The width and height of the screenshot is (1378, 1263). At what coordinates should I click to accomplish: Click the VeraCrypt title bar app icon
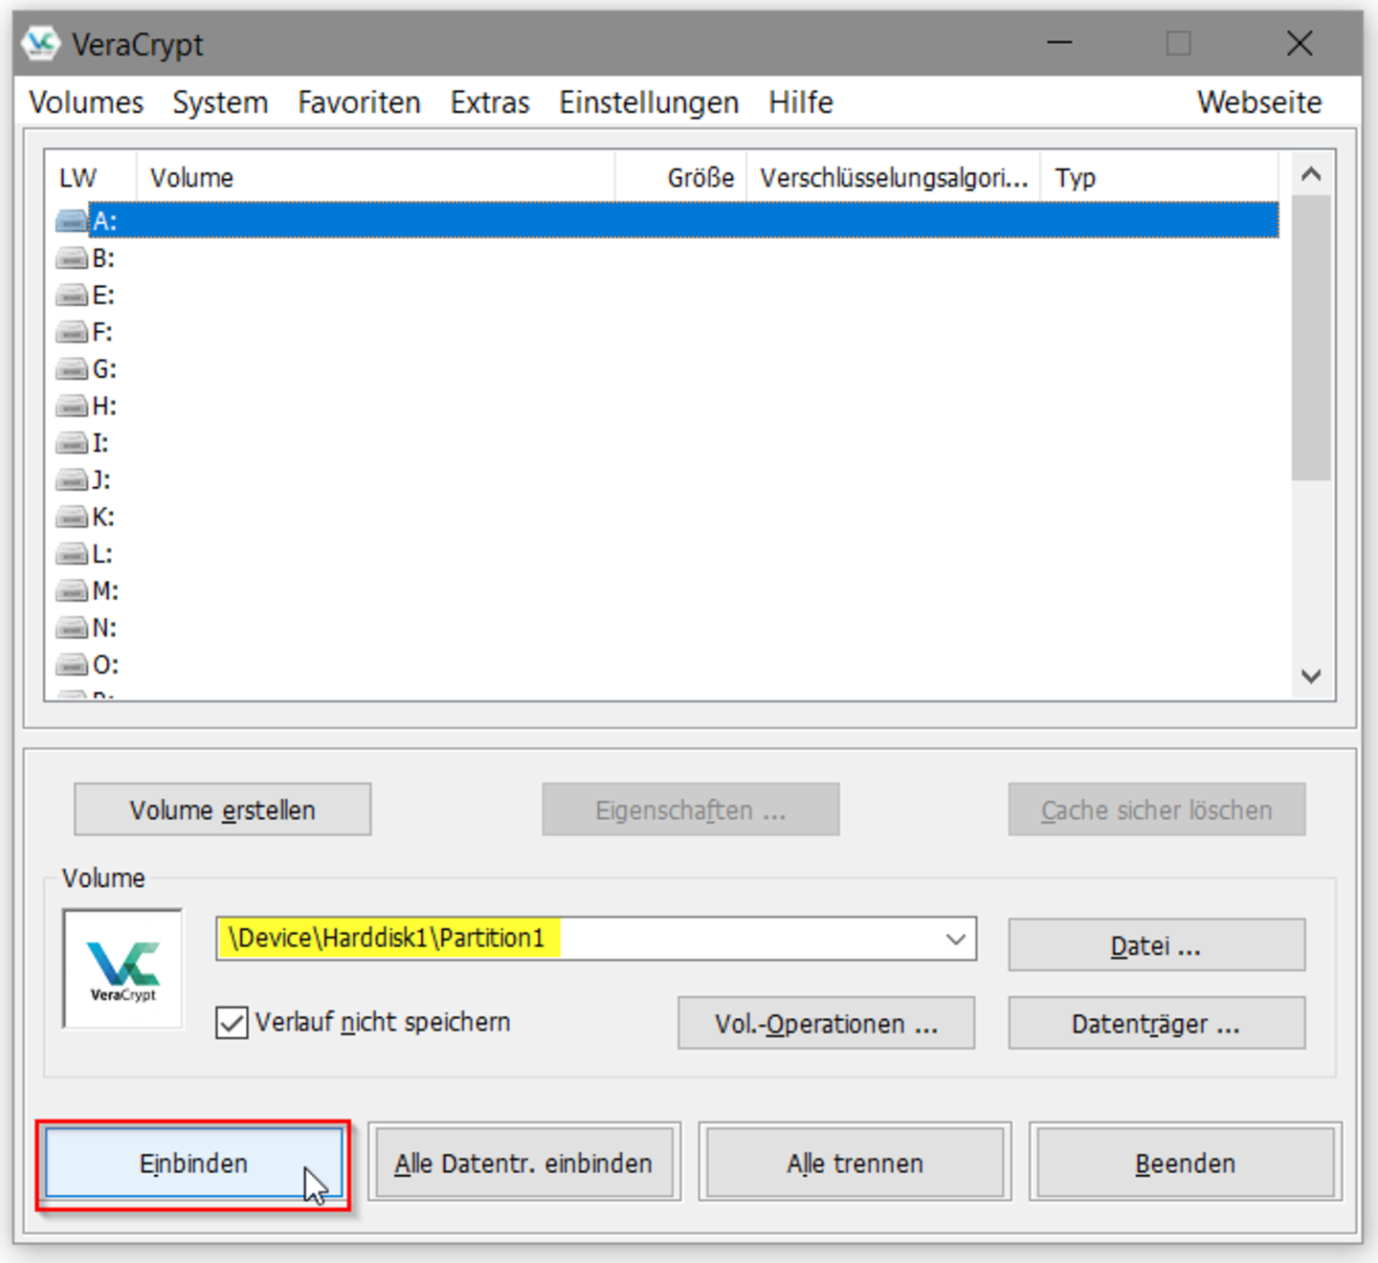42,44
